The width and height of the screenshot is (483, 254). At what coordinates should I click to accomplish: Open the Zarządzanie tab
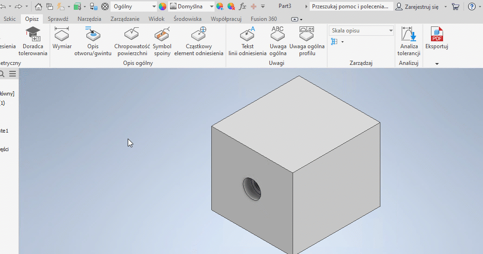(x=125, y=19)
